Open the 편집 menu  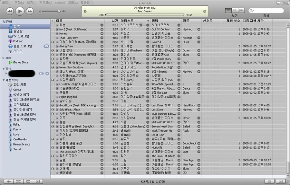[x=19, y=3]
